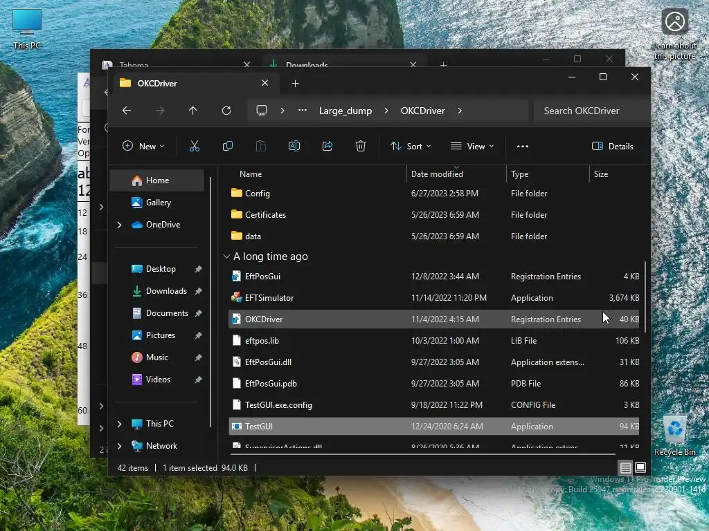
Task: Open the New dropdown menu
Action: 143,147
